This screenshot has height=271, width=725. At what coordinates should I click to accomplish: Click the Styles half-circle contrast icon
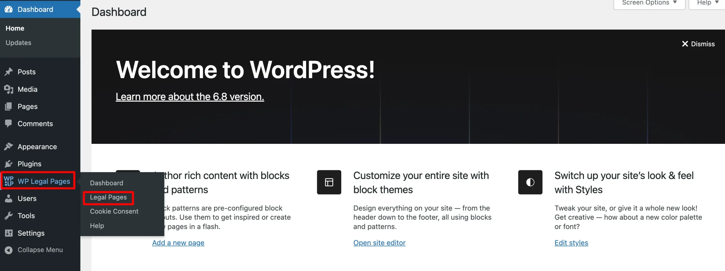[x=530, y=182]
